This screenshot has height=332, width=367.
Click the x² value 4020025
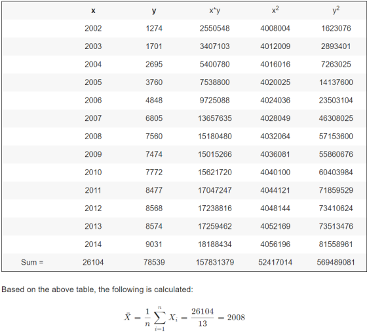pyautogui.click(x=275, y=82)
